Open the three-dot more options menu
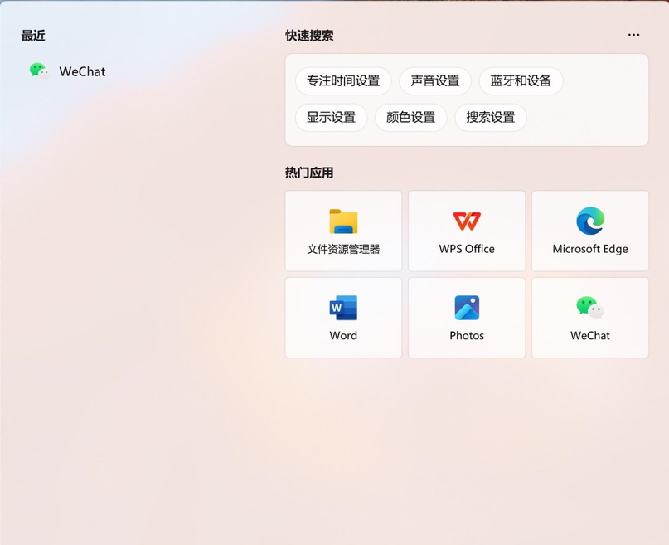Viewport: 669px width, 545px height. pyautogui.click(x=633, y=35)
